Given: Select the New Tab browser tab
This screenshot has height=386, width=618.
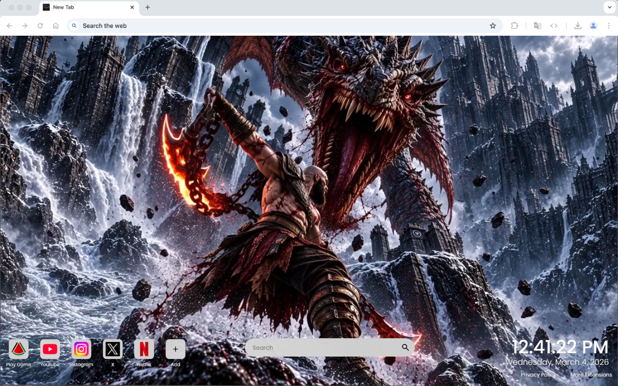Looking at the screenshot, I should click(x=89, y=7).
